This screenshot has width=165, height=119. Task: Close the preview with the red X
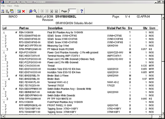24,11
